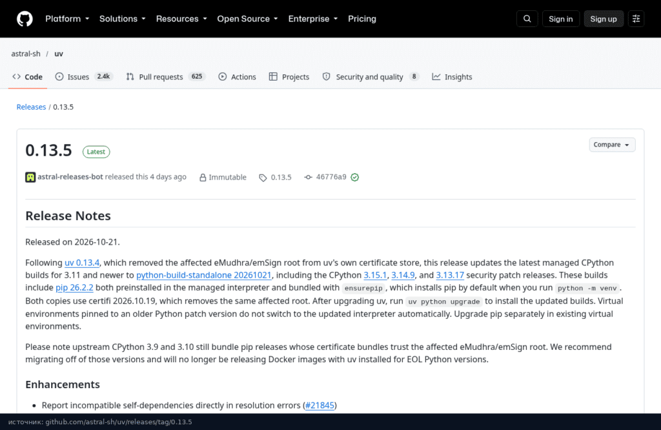661x430 pixels.
Task: Click the Enhancements heading
Action: coord(63,384)
